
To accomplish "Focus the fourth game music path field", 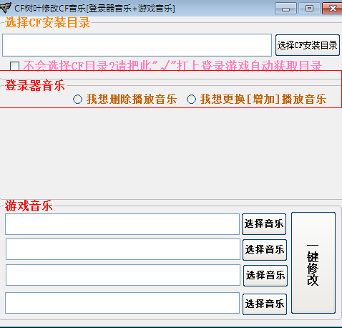I will point(122,303).
